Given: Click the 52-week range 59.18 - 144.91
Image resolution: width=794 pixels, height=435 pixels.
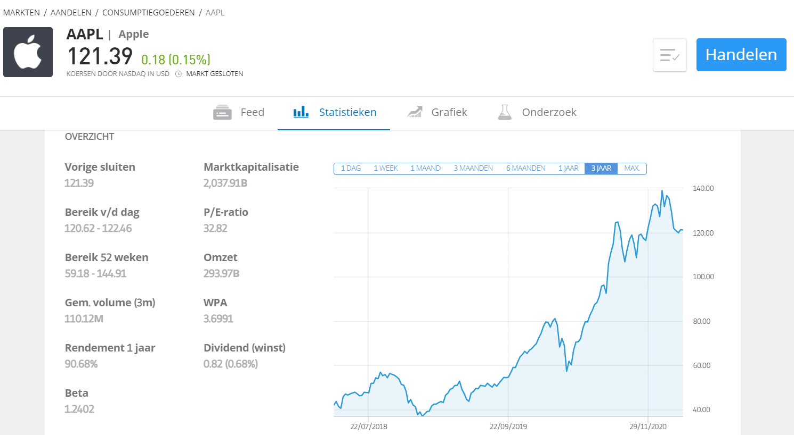Looking at the screenshot, I should pos(95,273).
